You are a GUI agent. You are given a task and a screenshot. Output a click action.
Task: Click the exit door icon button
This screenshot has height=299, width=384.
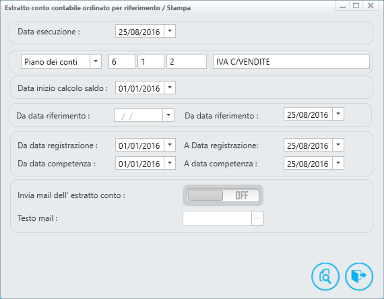point(359,277)
